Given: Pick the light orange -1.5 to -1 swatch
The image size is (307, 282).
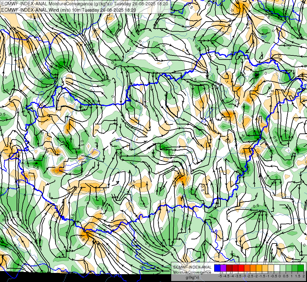Looking at the screenshot, I should [x=265, y=268].
